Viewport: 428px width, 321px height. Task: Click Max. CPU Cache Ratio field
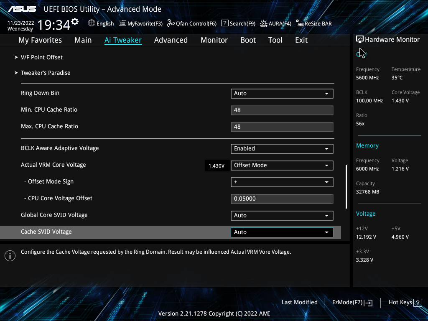point(282,127)
